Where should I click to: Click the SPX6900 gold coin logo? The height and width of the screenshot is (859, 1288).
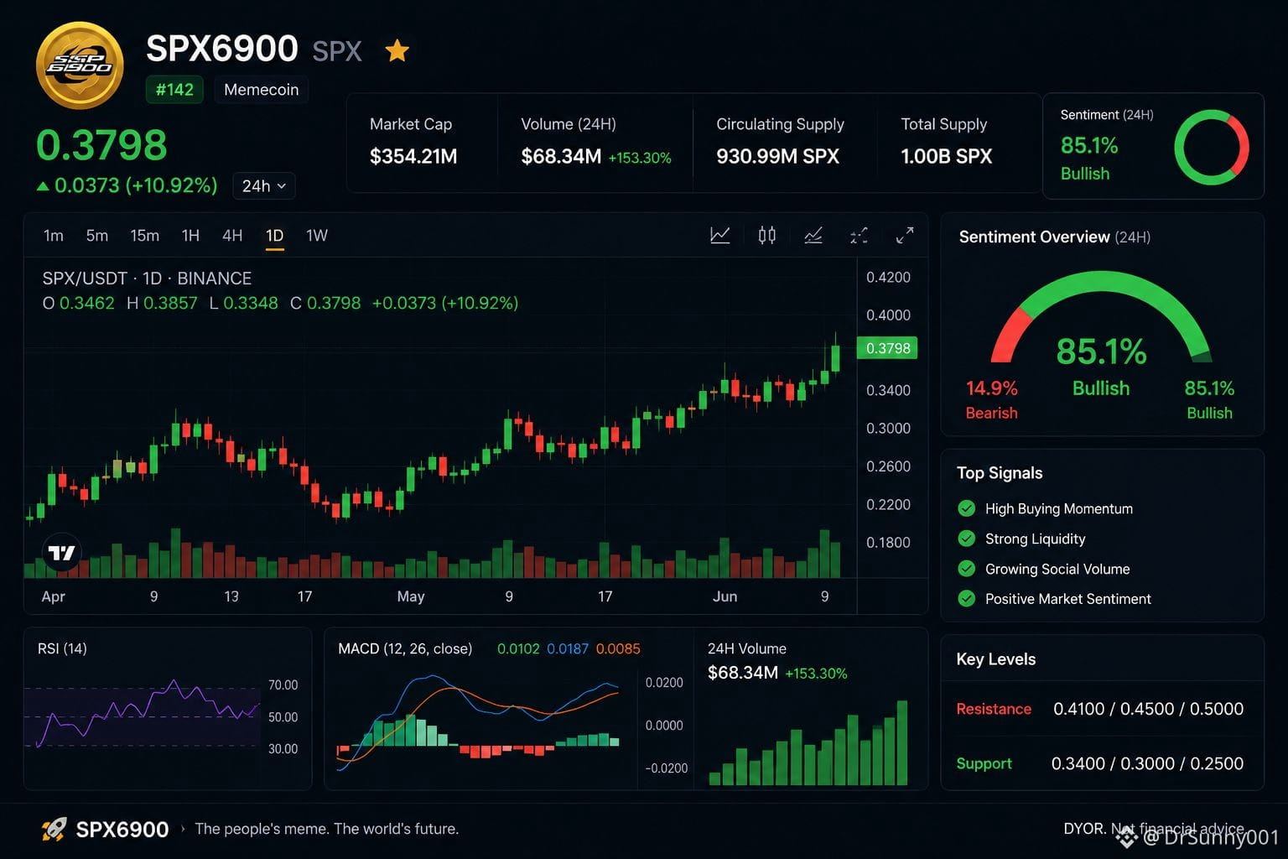(80, 65)
